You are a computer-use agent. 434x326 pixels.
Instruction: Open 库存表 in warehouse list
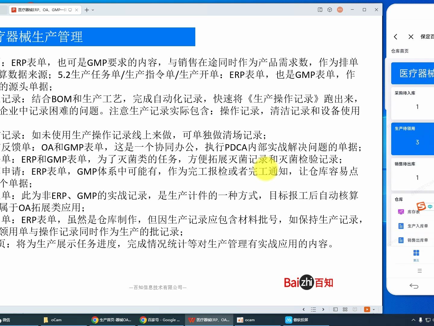pos(414,212)
